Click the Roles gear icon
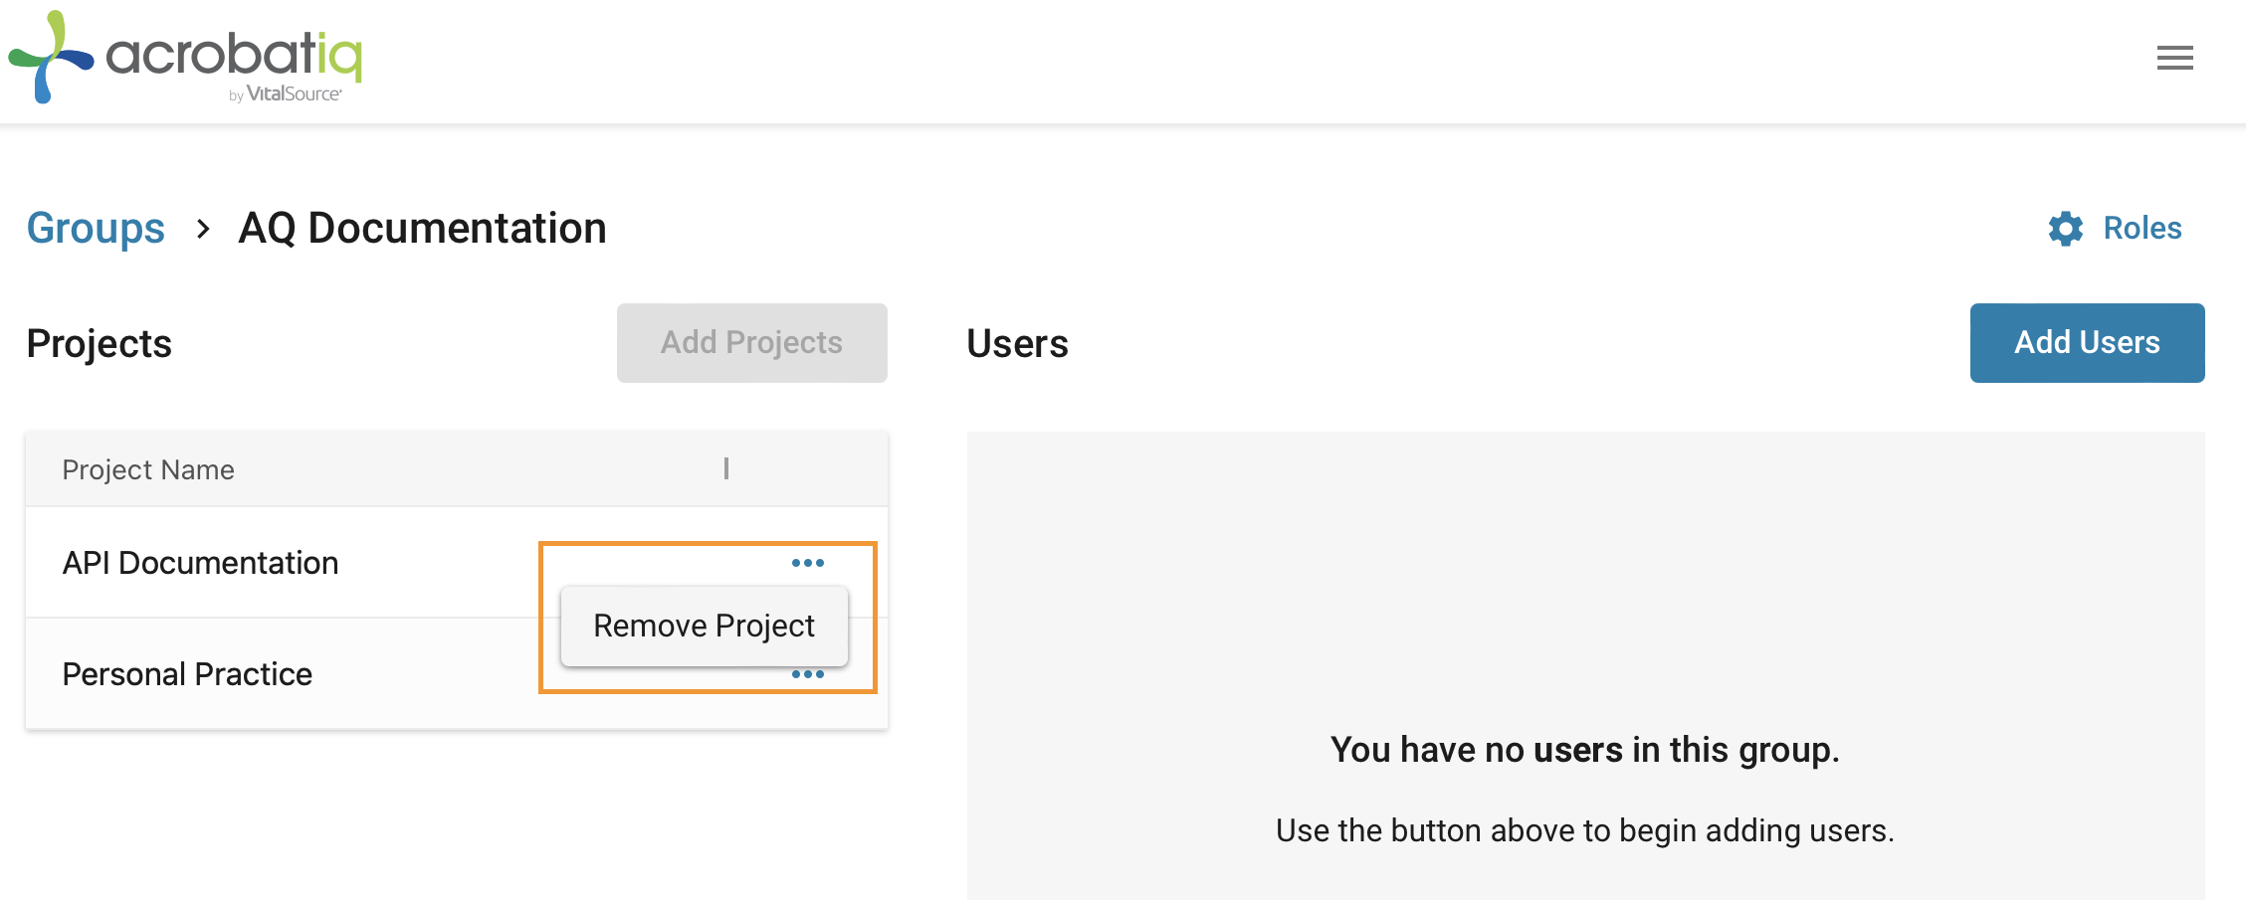The width and height of the screenshot is (2246, 900). coord(2066,229)
